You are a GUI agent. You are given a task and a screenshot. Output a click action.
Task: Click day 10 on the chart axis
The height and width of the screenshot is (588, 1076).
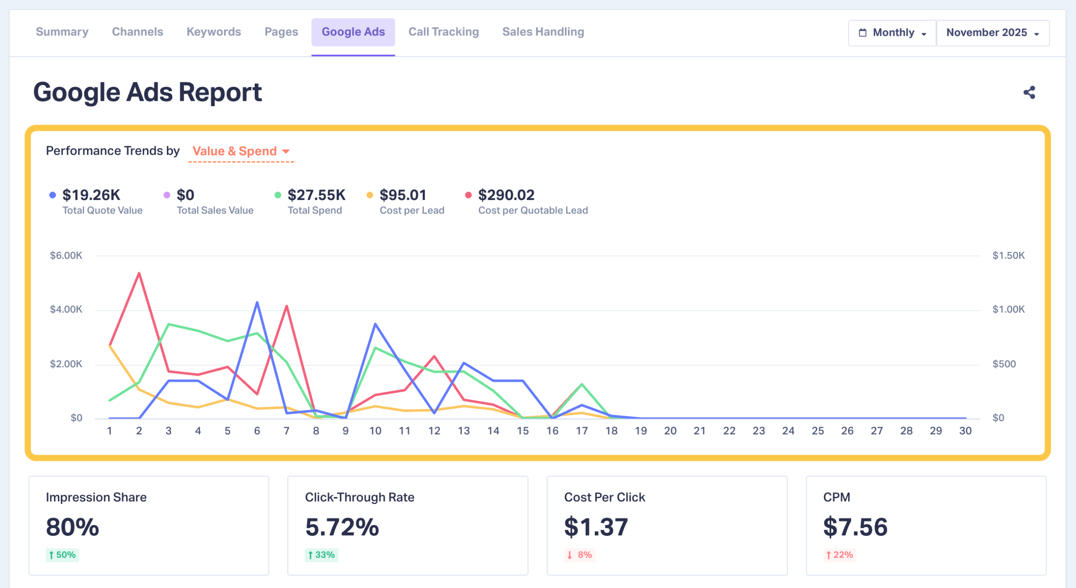[375, 431]
